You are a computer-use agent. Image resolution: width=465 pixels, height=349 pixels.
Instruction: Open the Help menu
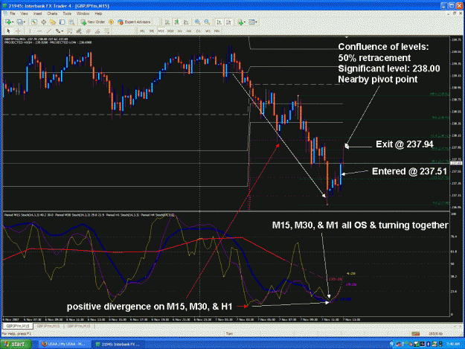(98, 13)
